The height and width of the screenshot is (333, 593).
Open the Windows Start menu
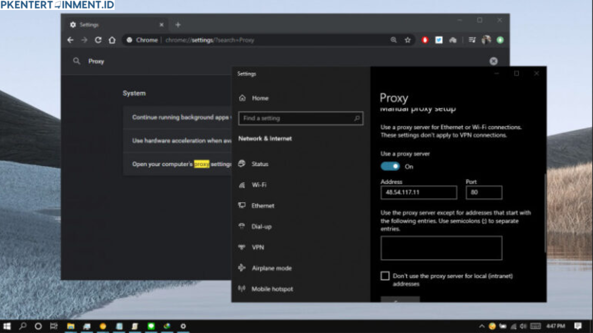click(7, 326)
